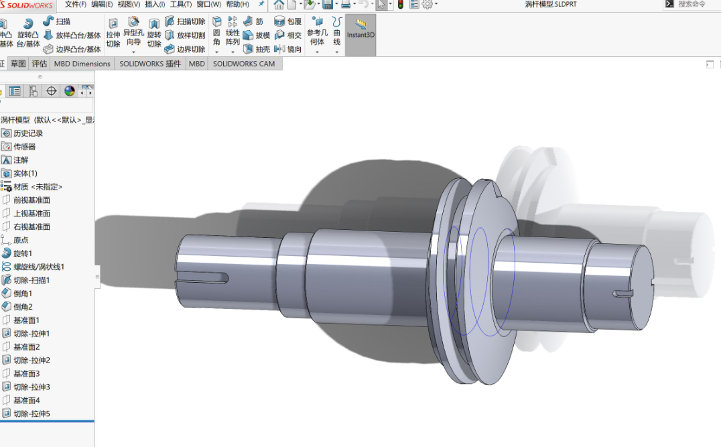Open the 工具(T) menu

pyautogui.click(x=181, y=4)
